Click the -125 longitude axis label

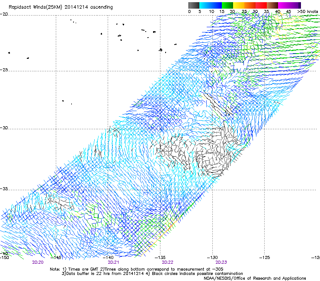265,258
